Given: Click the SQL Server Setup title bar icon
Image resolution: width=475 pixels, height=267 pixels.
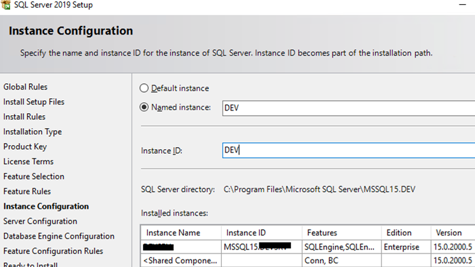Looking at the screenshot, I should point(5,5).
